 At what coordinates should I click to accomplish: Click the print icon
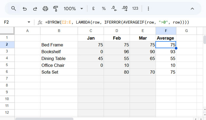click(x=45, y=9)
